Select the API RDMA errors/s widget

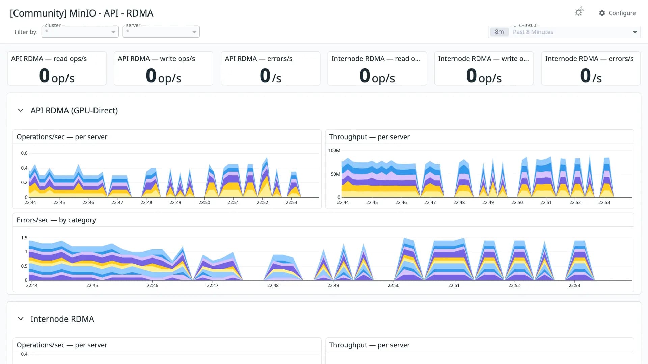pos(270,68)
